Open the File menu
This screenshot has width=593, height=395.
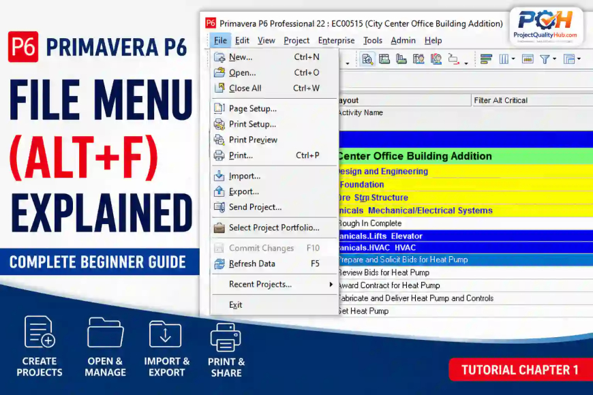220,40
